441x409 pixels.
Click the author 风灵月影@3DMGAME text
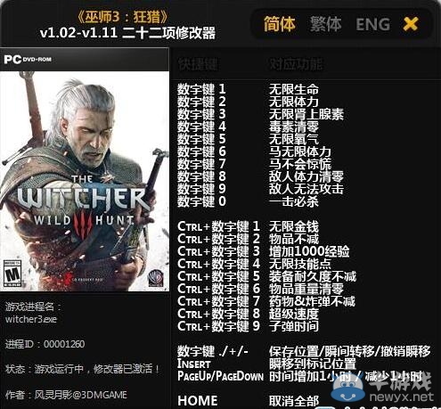[x=80, y=395]
